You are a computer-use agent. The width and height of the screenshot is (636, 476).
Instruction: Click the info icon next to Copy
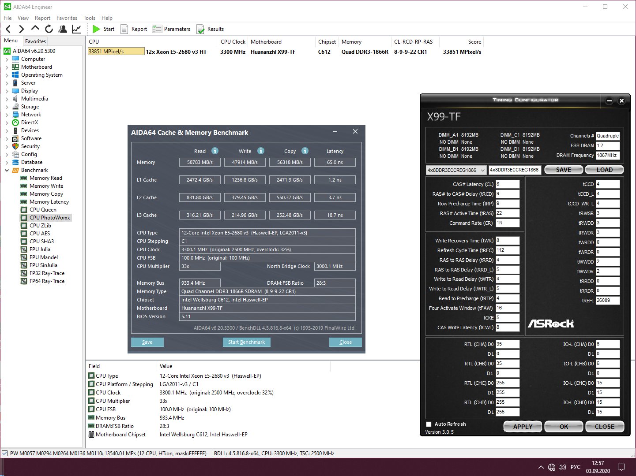[305, 151]
